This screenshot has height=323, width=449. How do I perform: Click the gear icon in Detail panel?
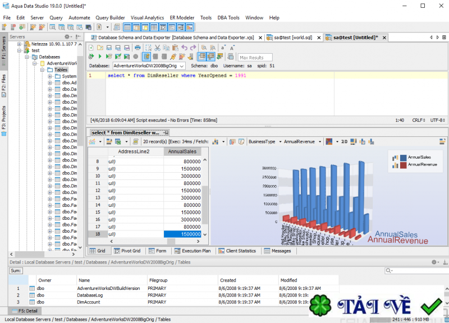click(433, 262)
